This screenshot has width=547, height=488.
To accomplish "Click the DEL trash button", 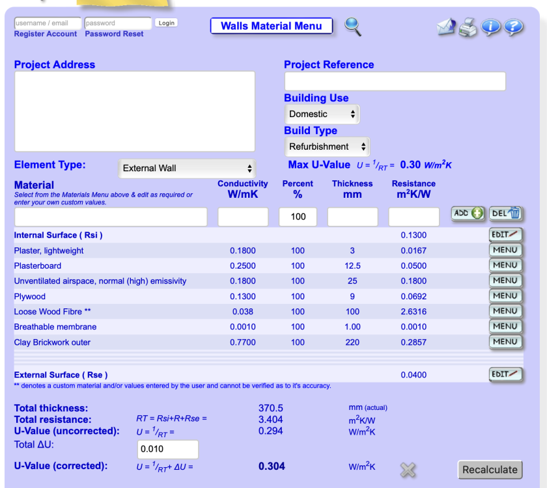I will click(506, 213).
